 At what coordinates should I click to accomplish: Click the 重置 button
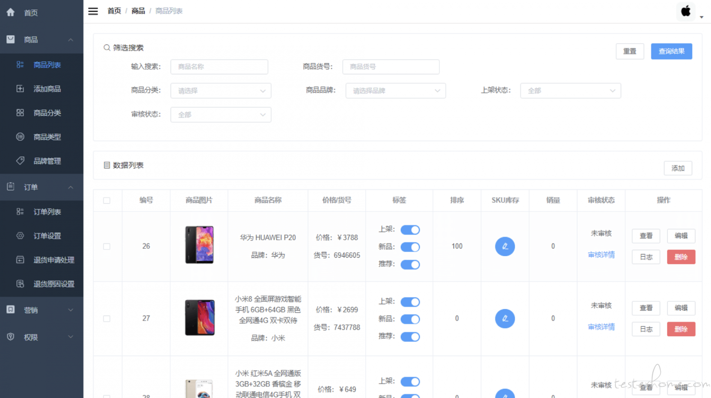pyautogui.click(x=630, y=51)
